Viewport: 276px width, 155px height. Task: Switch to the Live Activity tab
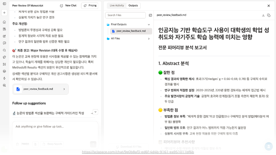[117, 6]
